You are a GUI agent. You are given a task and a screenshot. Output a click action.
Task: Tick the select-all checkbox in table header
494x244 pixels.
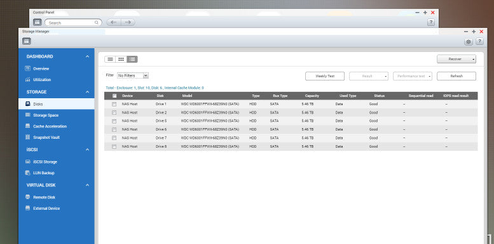tap(114, 96)
